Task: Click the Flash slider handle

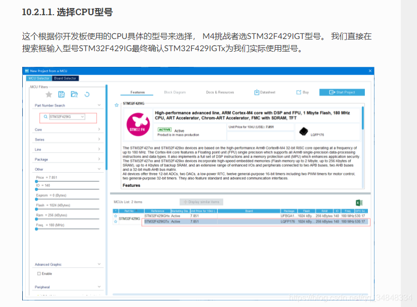Action: (x=36, y=209)
